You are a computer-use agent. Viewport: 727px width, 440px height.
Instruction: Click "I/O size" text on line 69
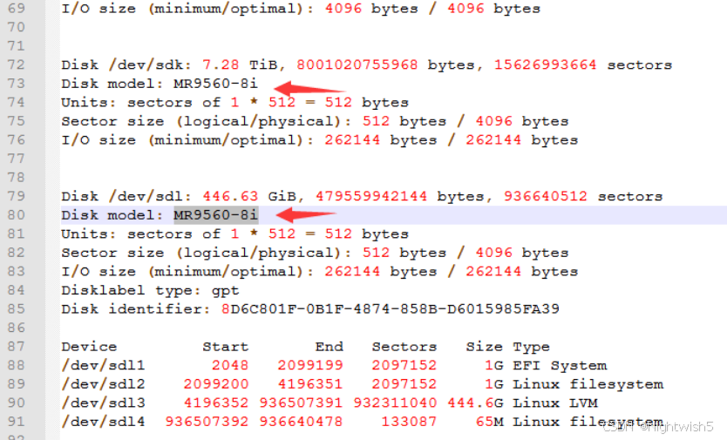pos(99,9)
